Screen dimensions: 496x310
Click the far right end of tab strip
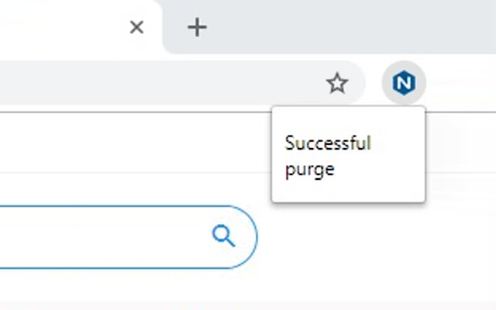(x=480, y=28)
